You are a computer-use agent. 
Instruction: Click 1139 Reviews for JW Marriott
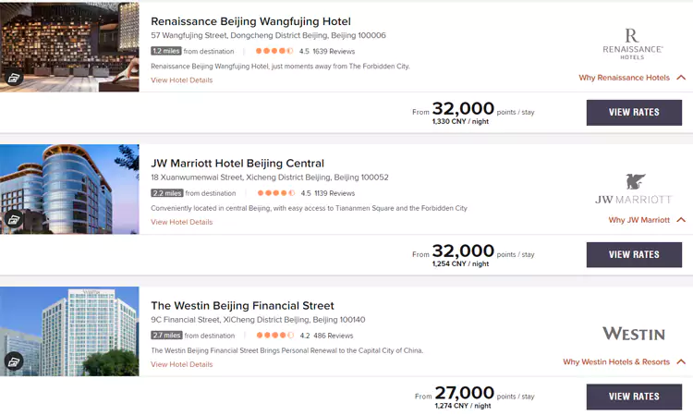pyautogui.click(x=334, y=193)
